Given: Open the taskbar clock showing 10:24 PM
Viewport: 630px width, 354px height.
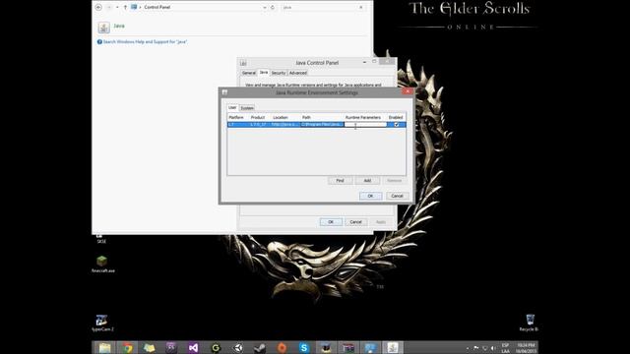Looking at the screenshot, I should (x=527, y=348).
